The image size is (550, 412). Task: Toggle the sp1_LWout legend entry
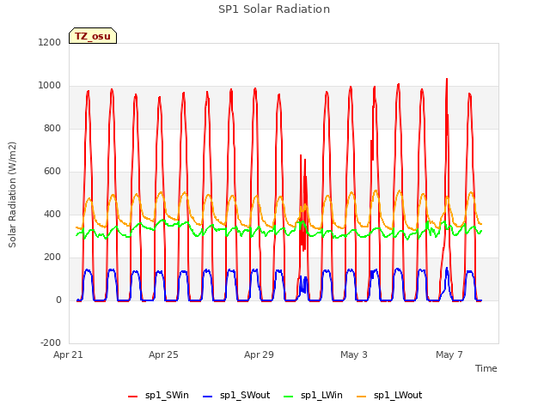[x=389, y=395]
